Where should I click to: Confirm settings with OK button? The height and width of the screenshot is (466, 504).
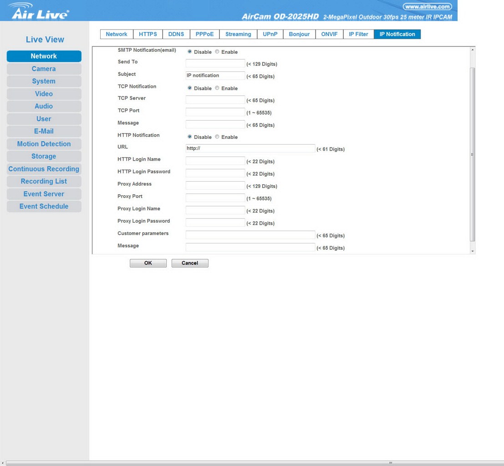[x=148, y=263]
